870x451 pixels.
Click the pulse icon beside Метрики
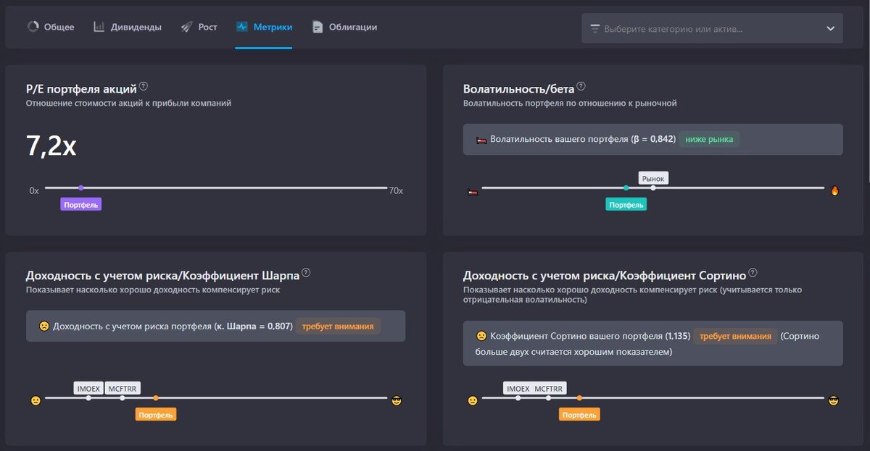(x=242, y=27)
